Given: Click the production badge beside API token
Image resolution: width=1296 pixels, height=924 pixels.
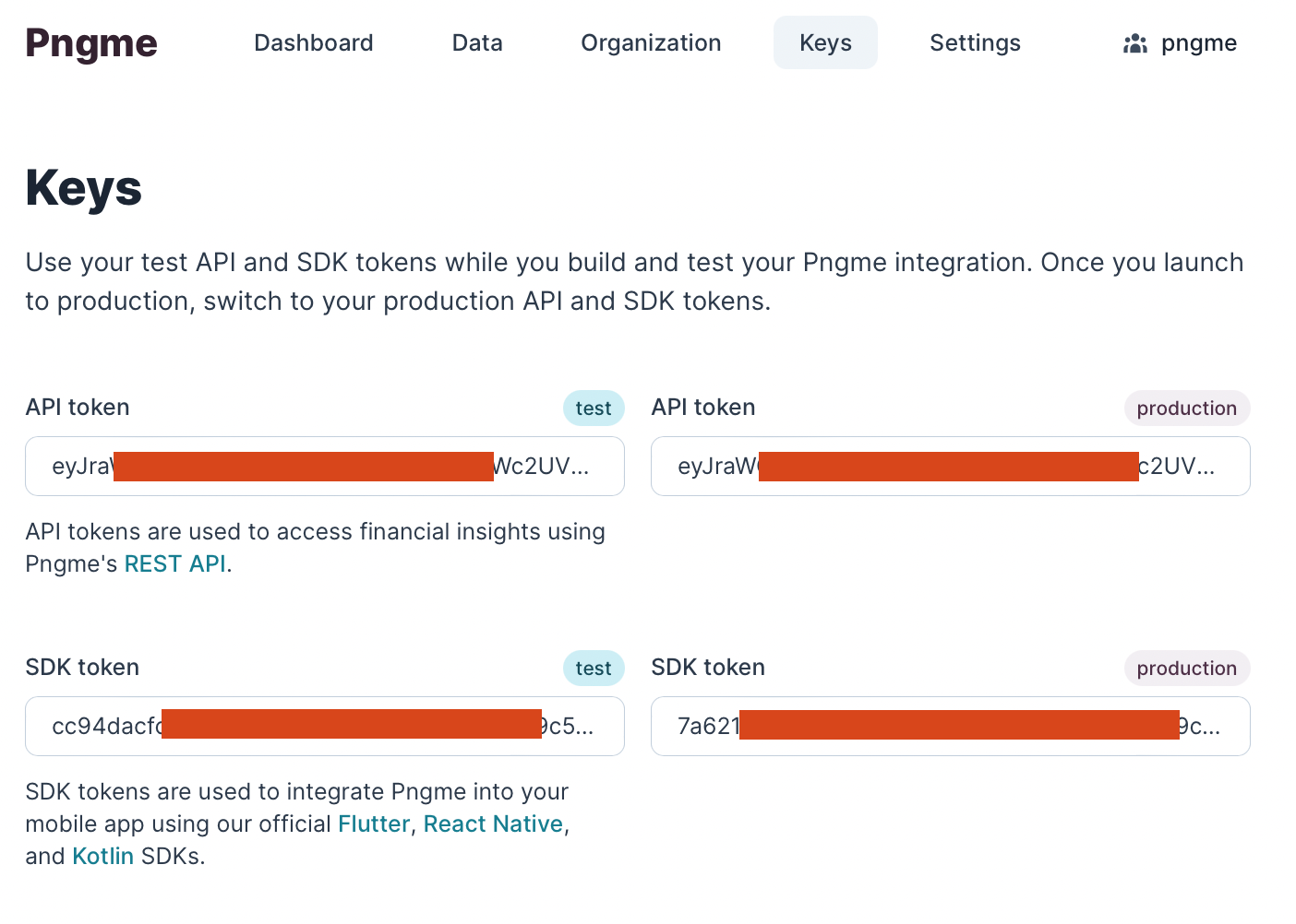Looking at the screenshot, I should point(1186,409).
